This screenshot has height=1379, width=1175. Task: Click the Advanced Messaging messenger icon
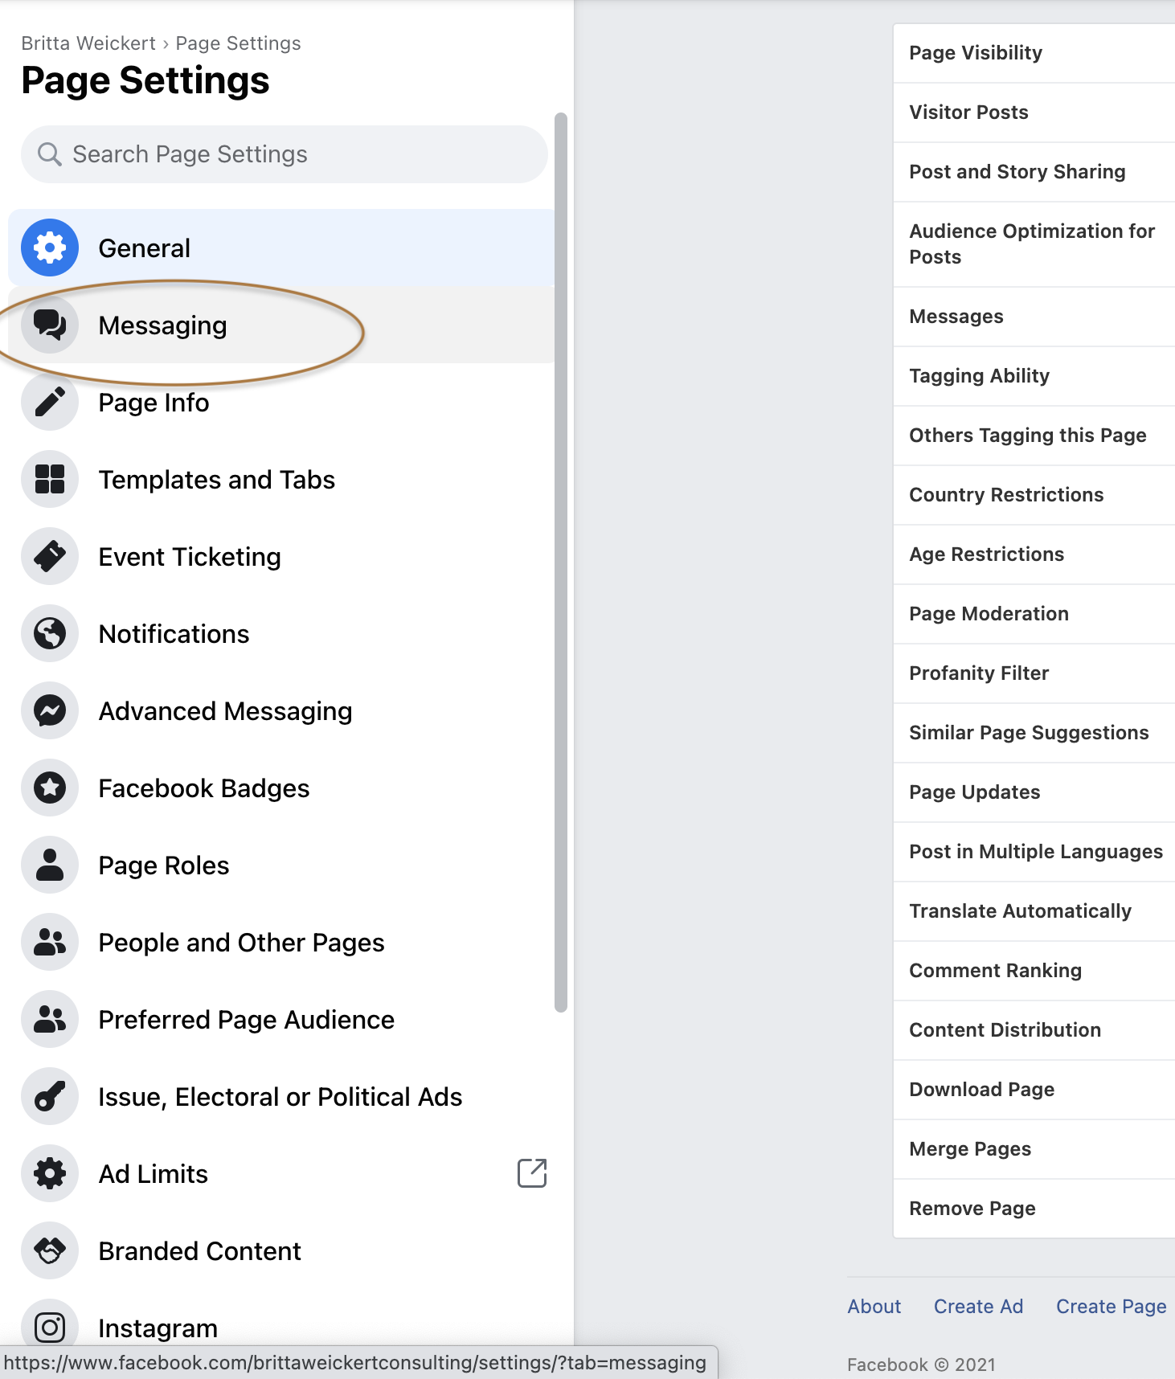[x=50, y=710]
